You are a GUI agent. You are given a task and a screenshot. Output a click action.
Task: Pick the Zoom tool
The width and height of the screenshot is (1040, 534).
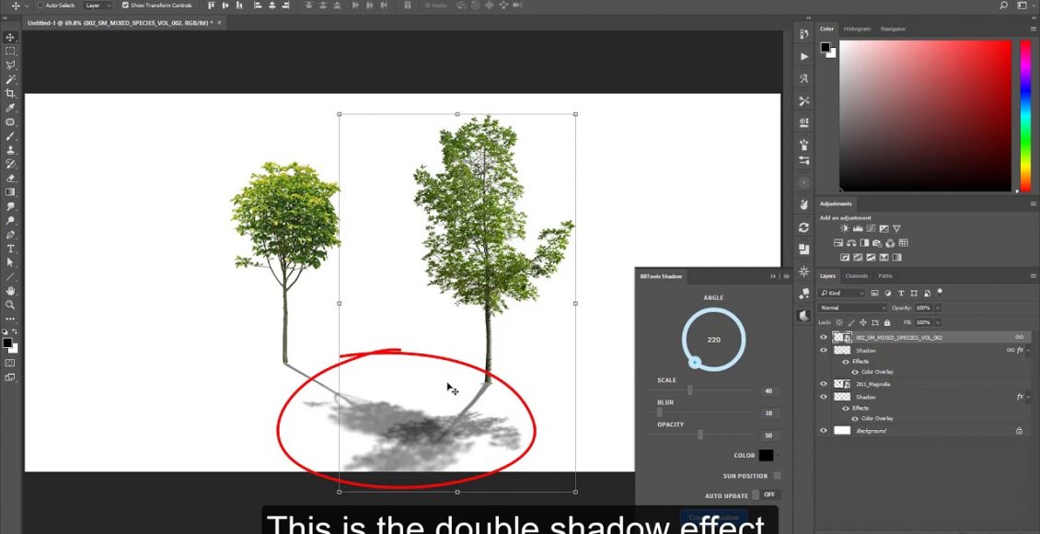click(x=11, y=305)
